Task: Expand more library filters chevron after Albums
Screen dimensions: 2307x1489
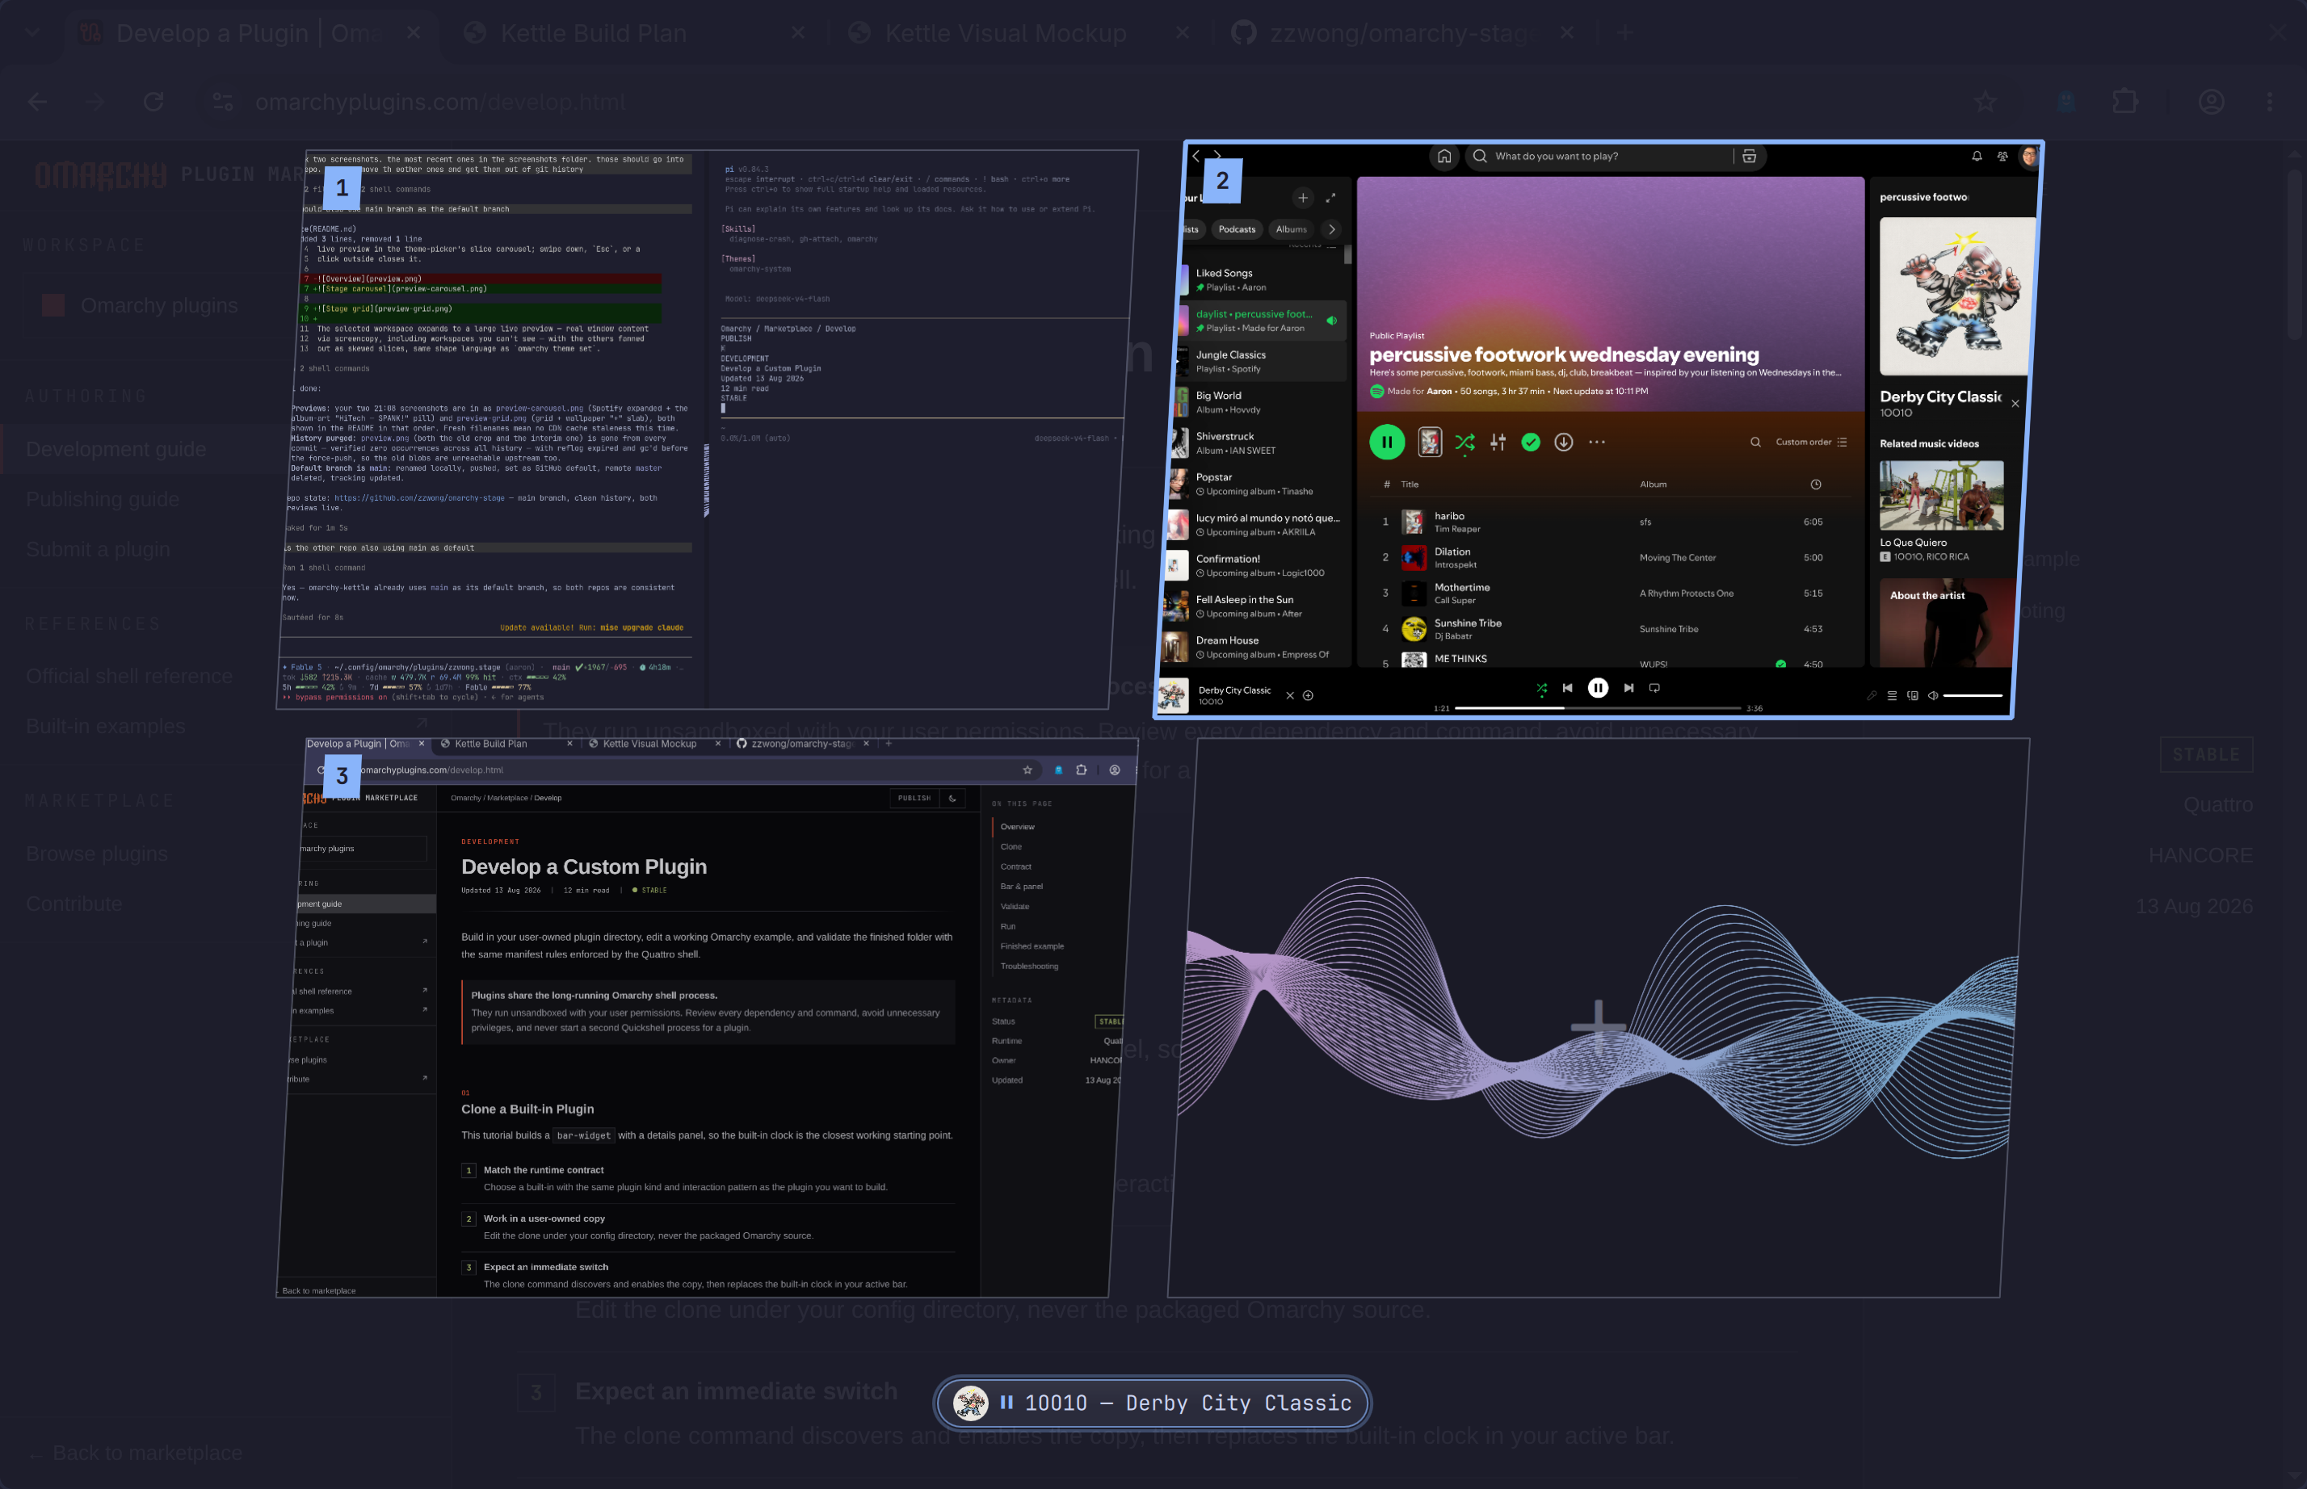Action: pyautogui.click(x=1331, y=229)
